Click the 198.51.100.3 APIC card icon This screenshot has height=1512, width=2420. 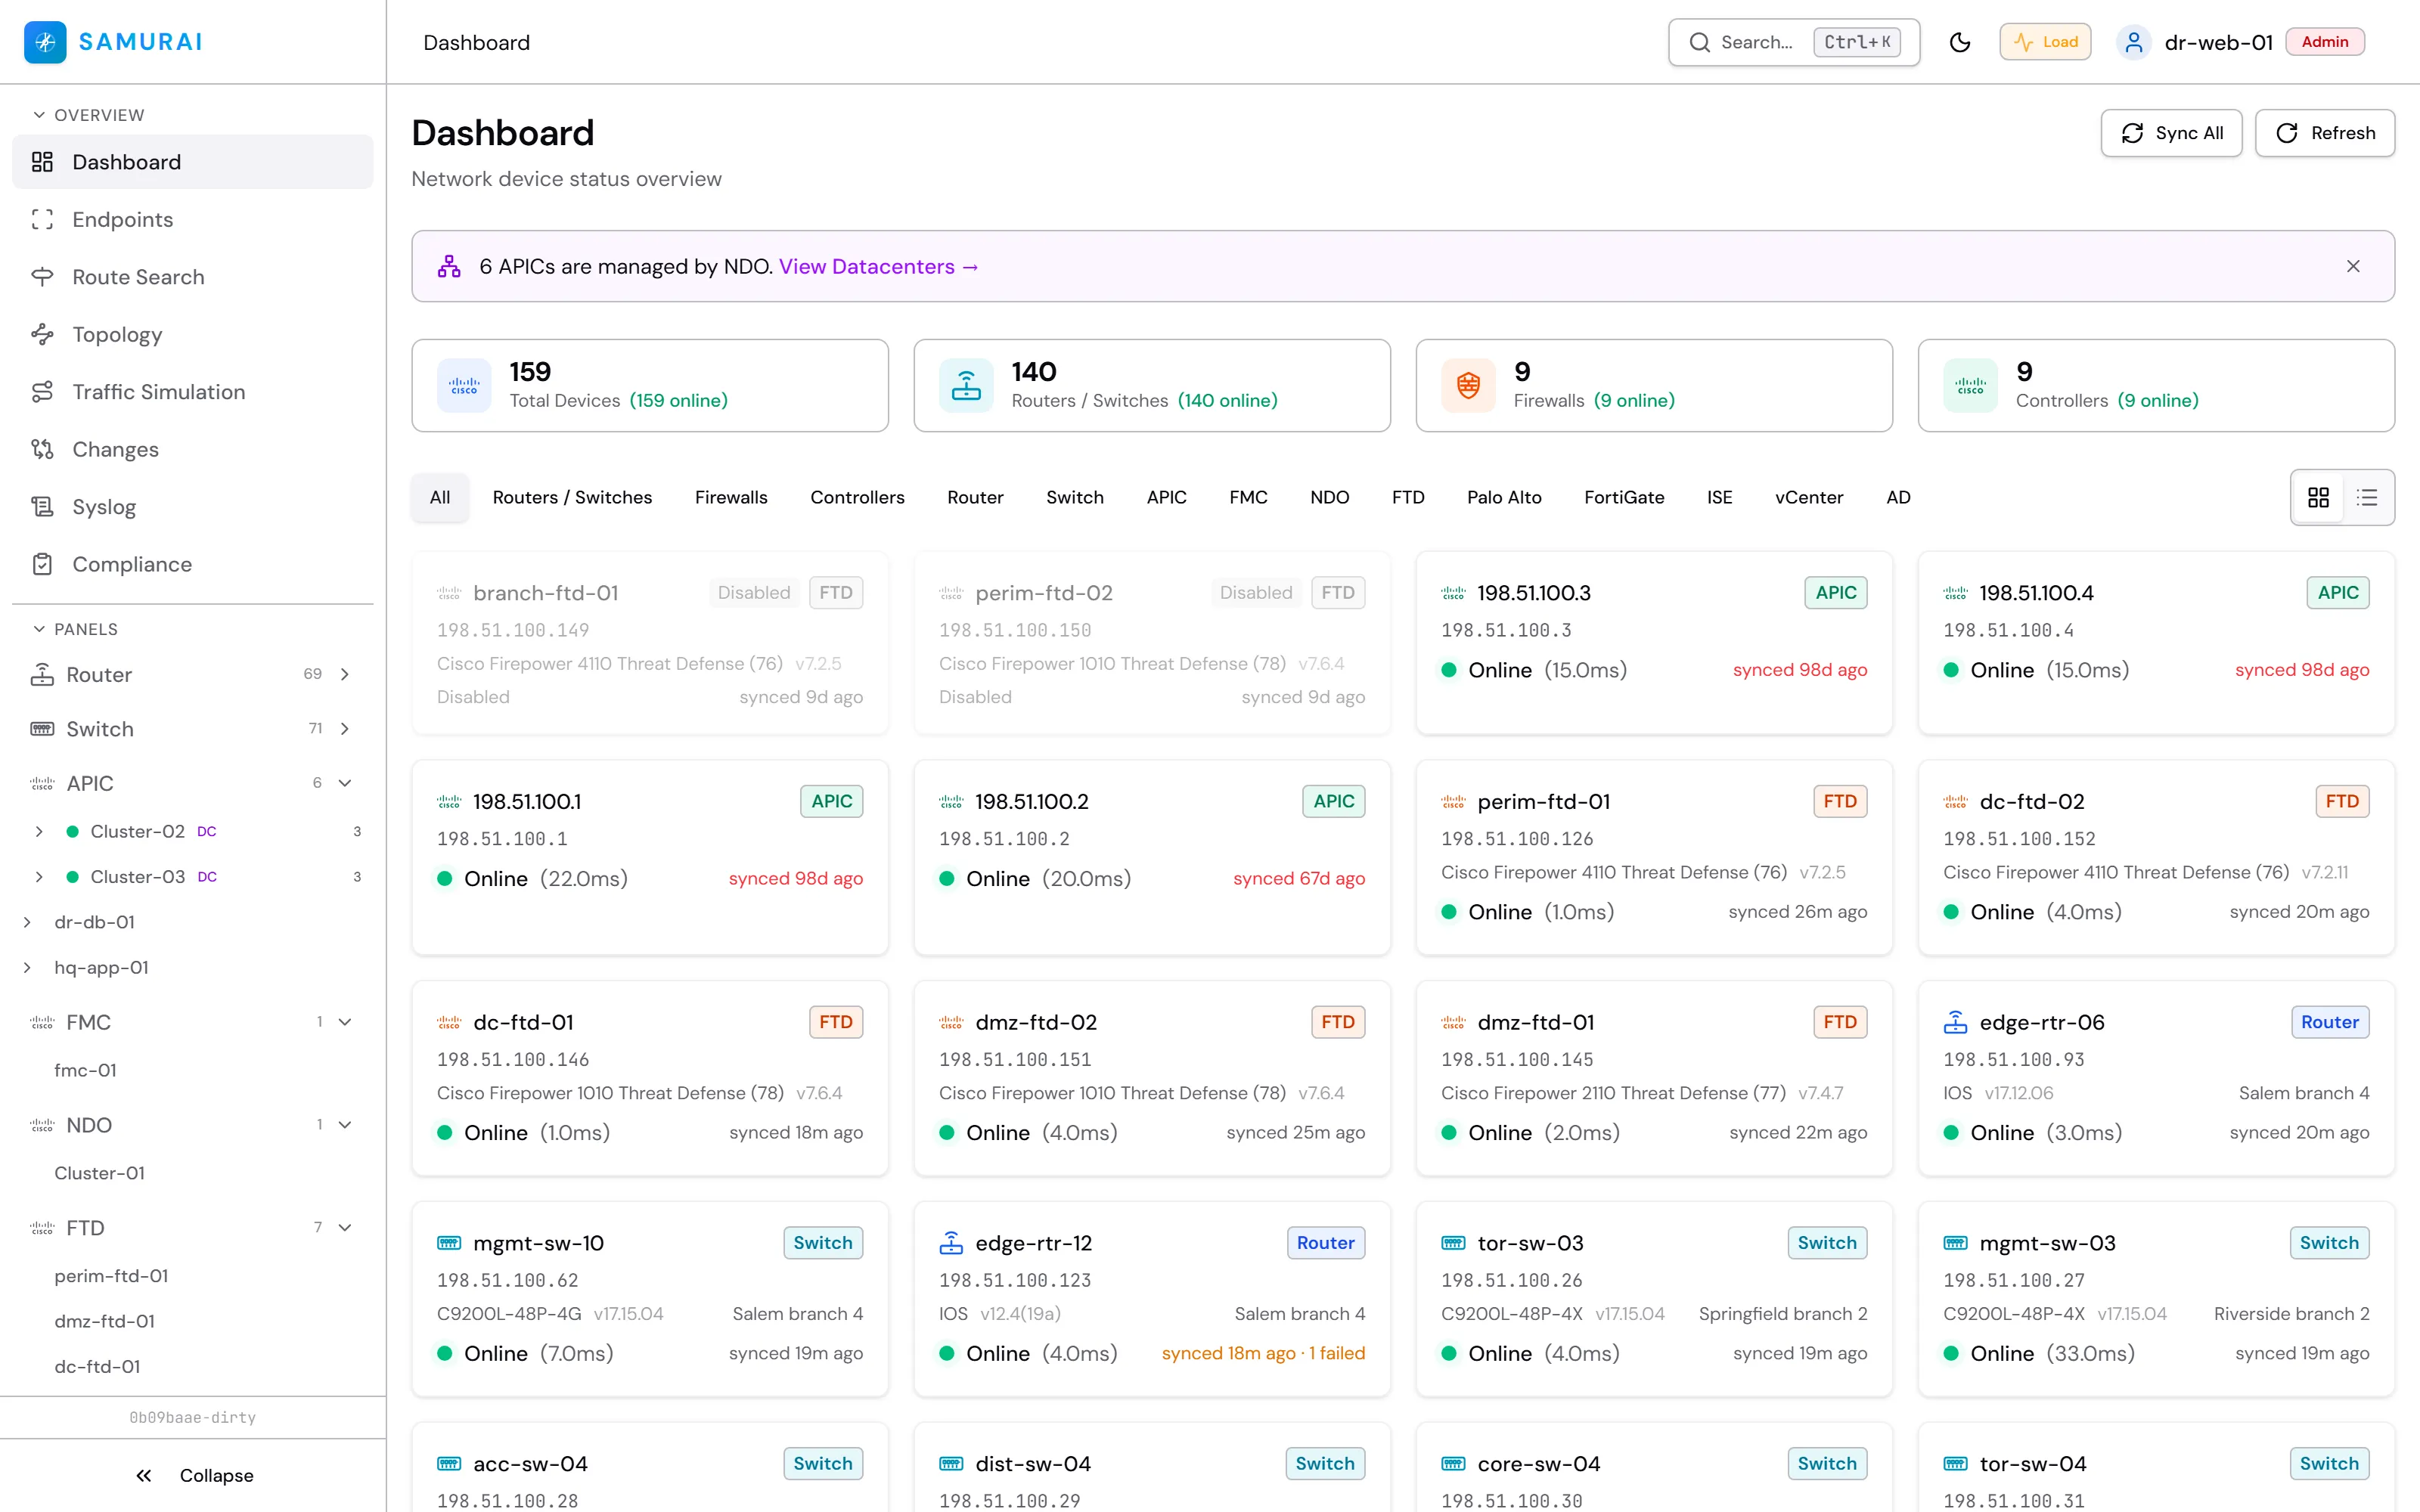tap(1453, 592)
